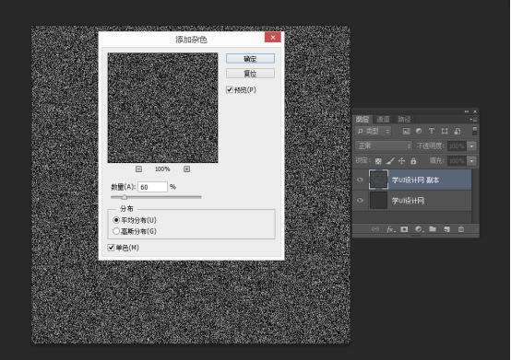Screen dimensions: 511x360
Task: Zoom out the noise preview with minus icon
Action: tap(138, 169)
